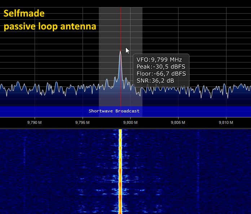Click the VFO:9,799 MHz readout
The height and width of the screenshot is (214, 251).
click(159, 60)
